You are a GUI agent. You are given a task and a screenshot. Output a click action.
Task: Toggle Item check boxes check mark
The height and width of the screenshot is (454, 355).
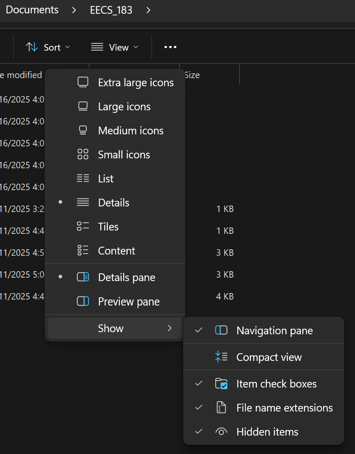(x=199, y=383)
